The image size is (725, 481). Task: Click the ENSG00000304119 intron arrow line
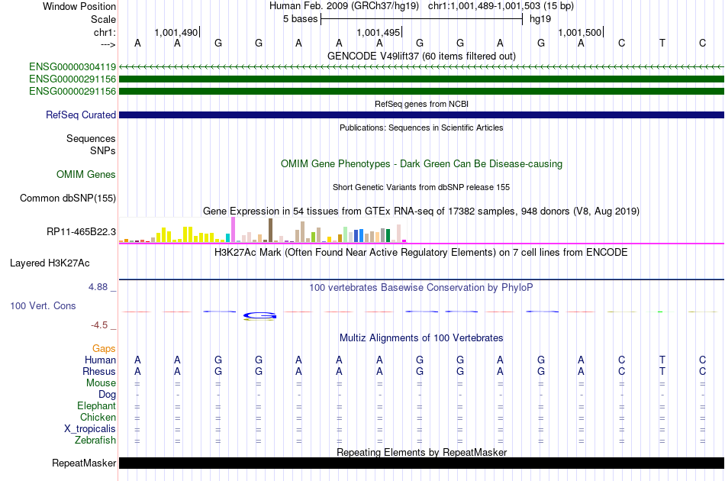click(x=421, y=67)
